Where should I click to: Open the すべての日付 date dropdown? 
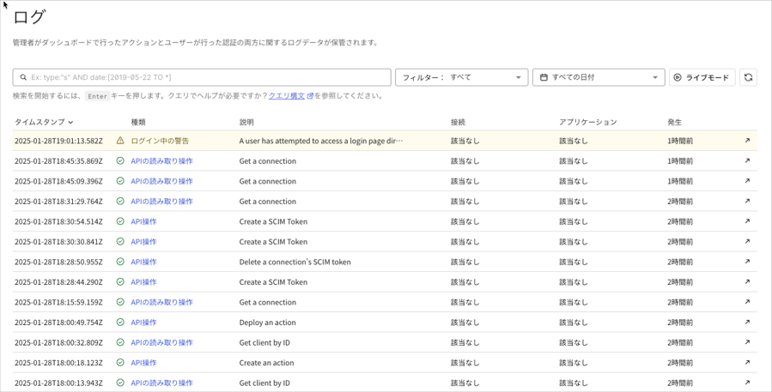coord(599,77)
